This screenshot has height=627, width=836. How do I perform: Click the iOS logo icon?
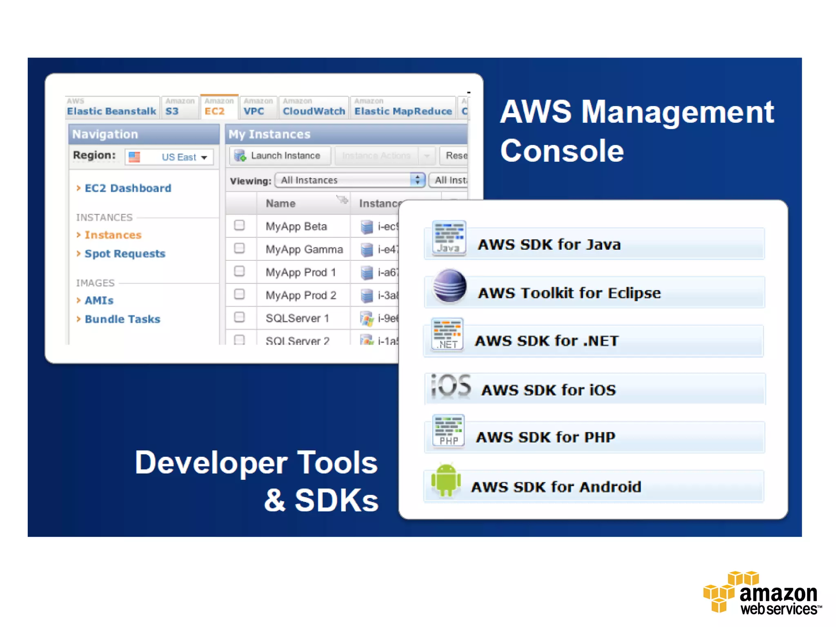(451, 386)
